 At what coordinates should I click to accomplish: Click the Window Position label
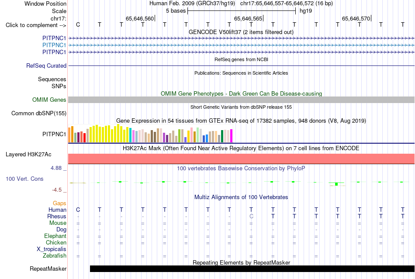coord(45,3)
